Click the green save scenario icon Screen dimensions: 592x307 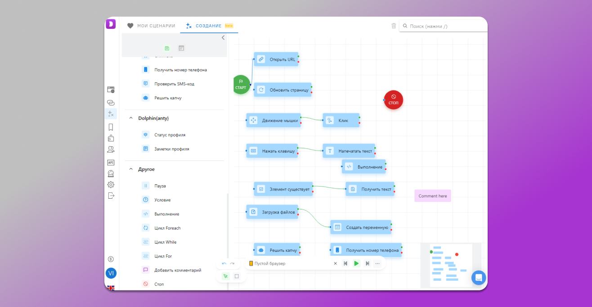point(167,48)
